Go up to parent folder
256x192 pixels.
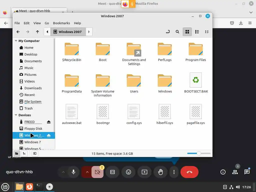click(37, 32)
